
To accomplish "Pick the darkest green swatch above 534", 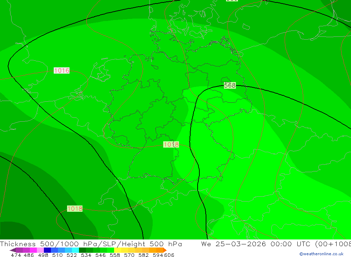I will tap(82, 250).
